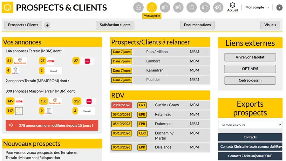
Task: Click the red 28/09/2026 RDV date
Action: [x=121, y=105]
